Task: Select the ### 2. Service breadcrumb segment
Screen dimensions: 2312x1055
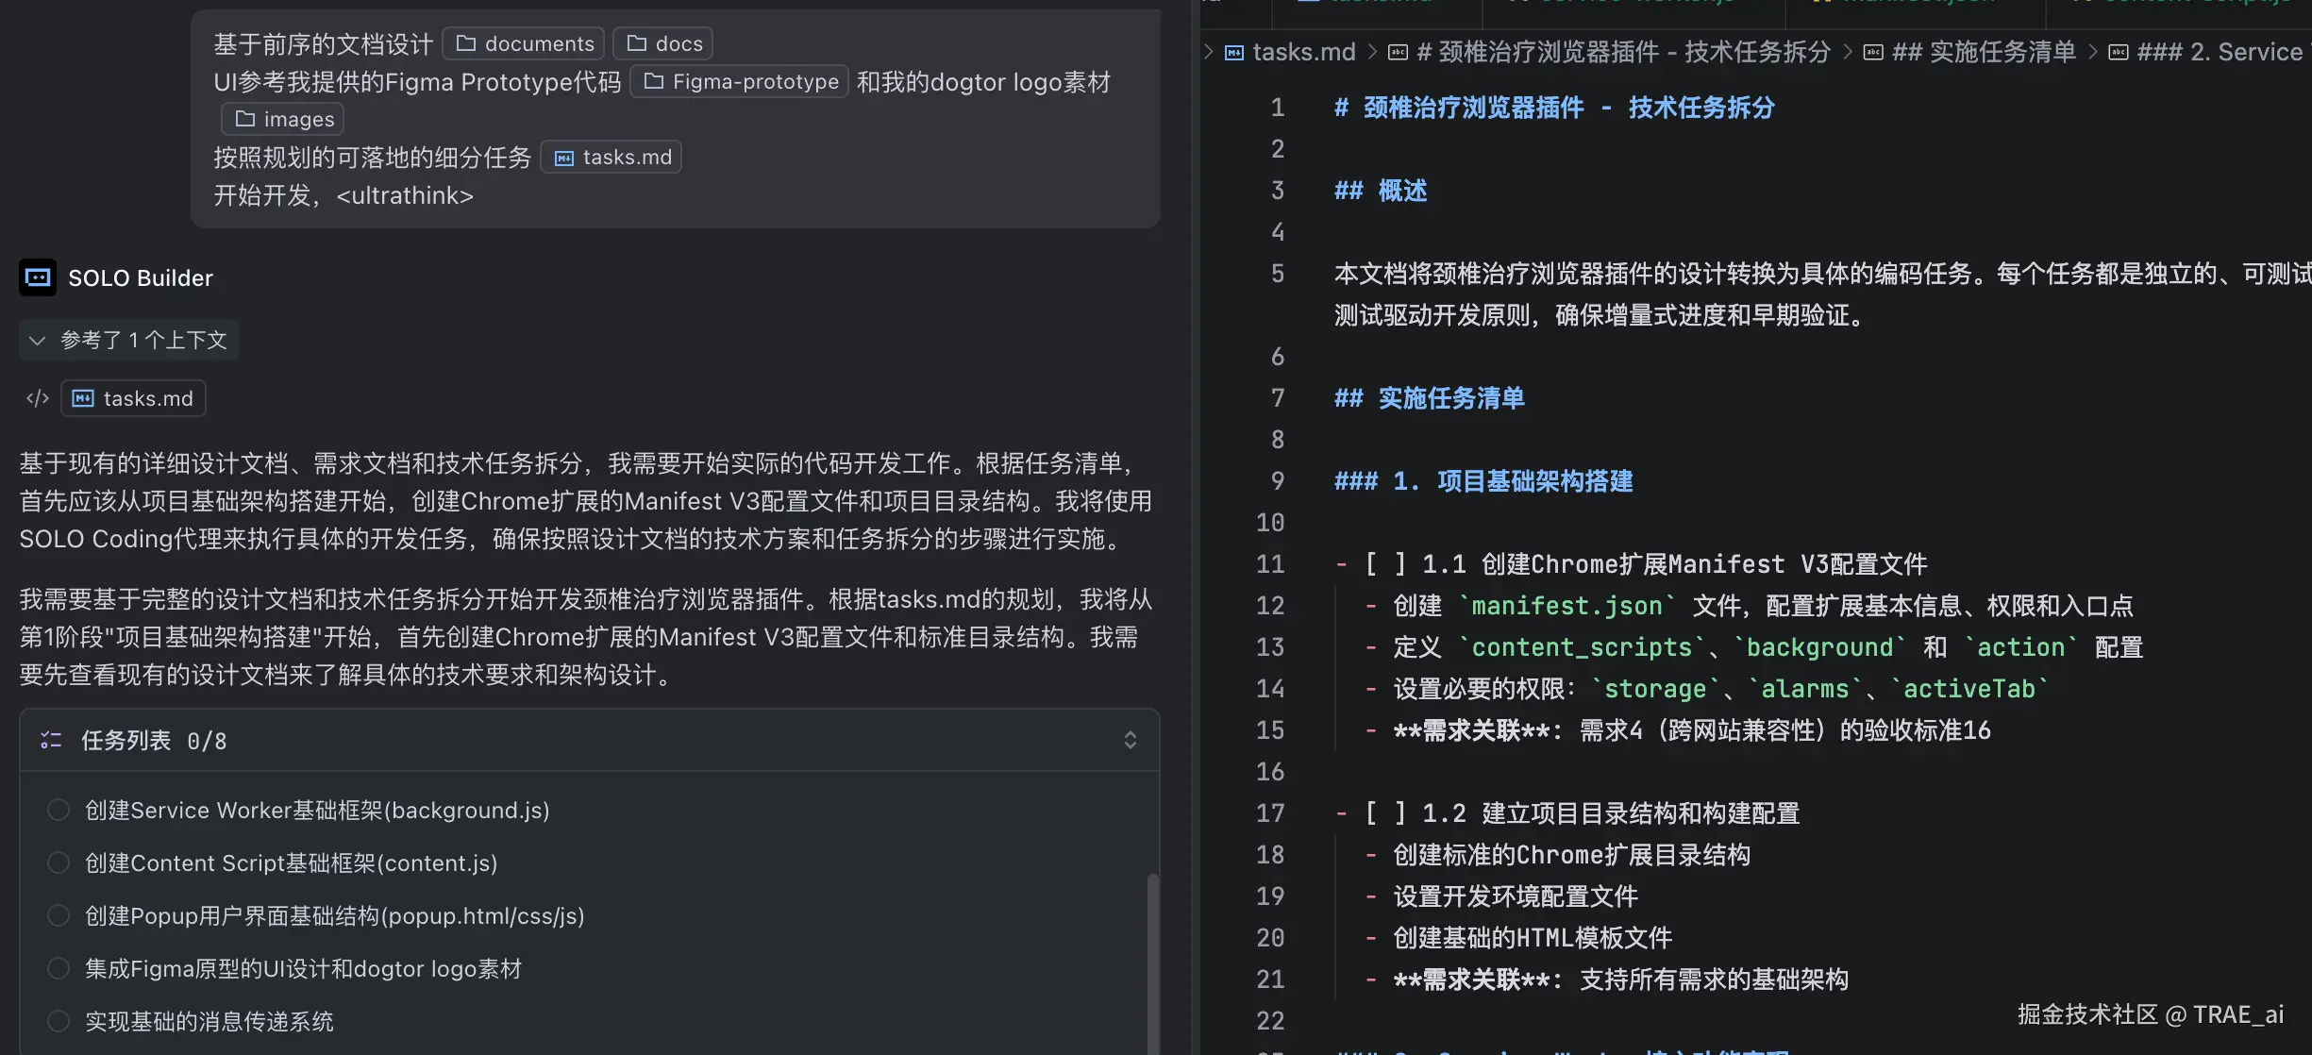Action: coord(2218,52)
